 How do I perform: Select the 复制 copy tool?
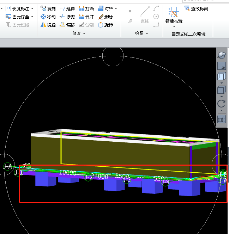(48, 9)
